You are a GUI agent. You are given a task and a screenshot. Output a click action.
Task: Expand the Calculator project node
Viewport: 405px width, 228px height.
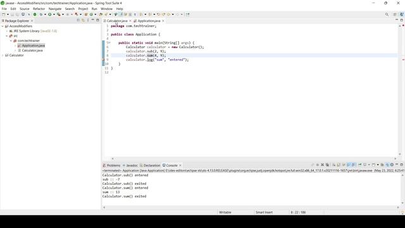pos(3,55)
